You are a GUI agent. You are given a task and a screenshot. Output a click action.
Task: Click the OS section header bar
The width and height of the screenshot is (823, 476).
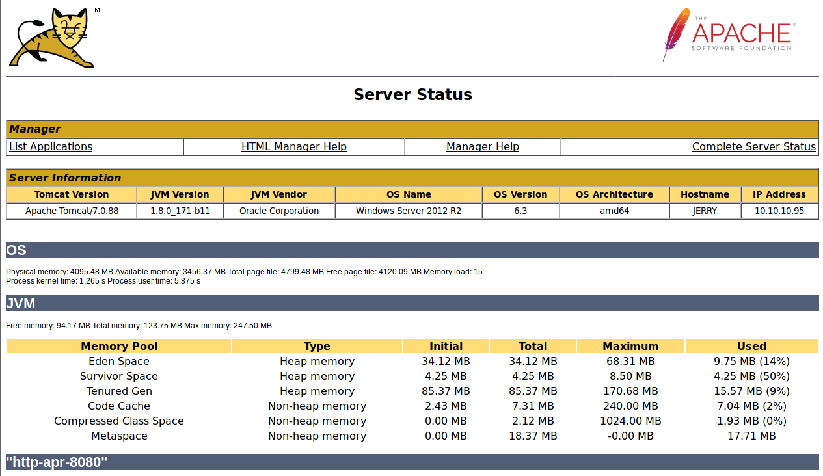click(412, 250)
